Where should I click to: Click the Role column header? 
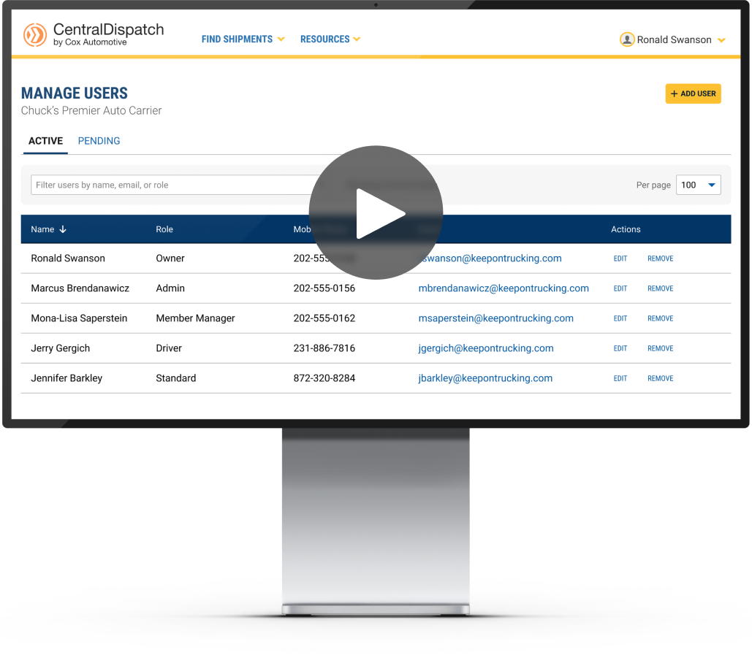click(x=164, y=229)
